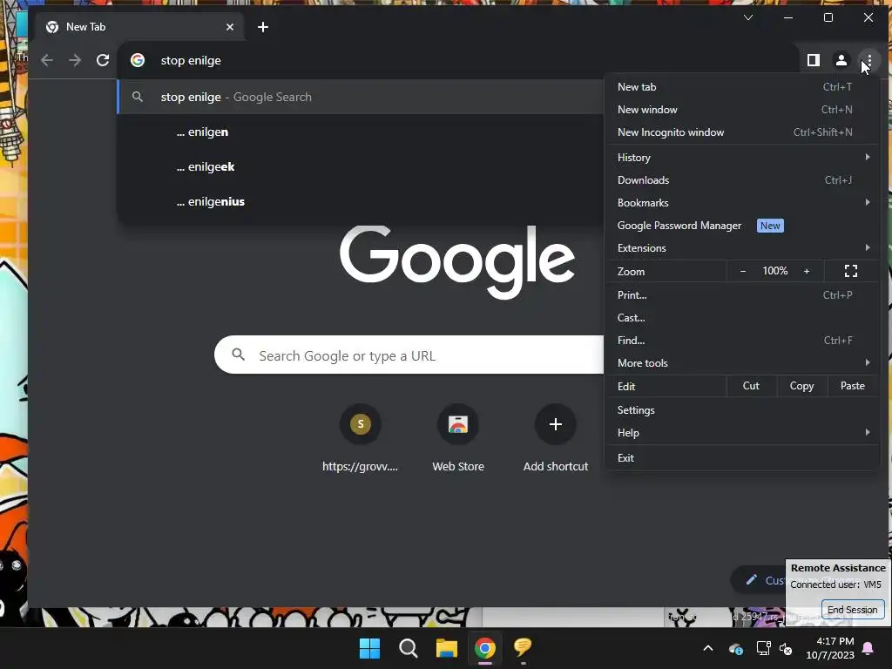Expand the More tools submenu

(x=743, y=363)
